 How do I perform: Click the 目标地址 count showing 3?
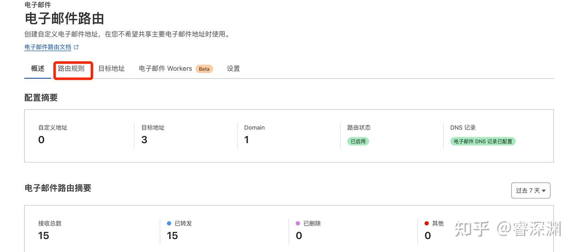coord(144,140)
